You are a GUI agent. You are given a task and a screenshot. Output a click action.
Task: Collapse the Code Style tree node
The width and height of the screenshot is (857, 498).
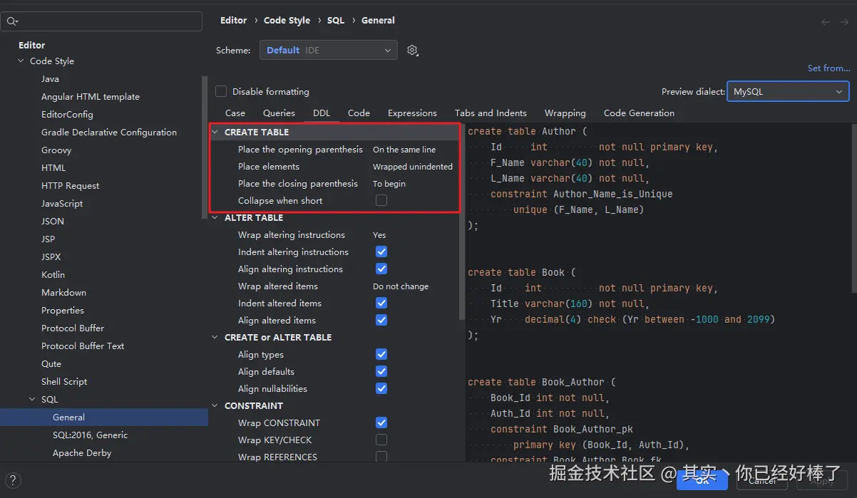point(21,61)
